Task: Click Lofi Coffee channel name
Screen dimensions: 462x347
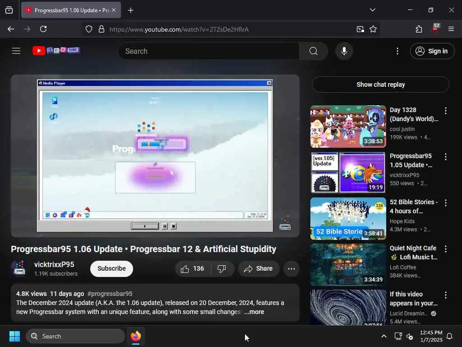Action: tap(403, 267)
